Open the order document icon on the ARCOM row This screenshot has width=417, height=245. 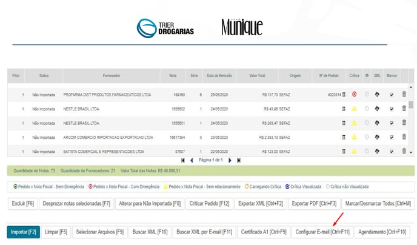point(344,137)
